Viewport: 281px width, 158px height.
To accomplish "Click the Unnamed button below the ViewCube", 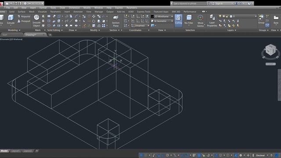I will click(270, 64).
